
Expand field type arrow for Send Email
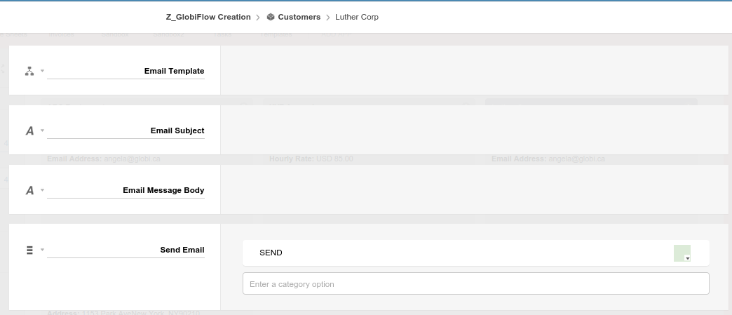pos(43,250)
